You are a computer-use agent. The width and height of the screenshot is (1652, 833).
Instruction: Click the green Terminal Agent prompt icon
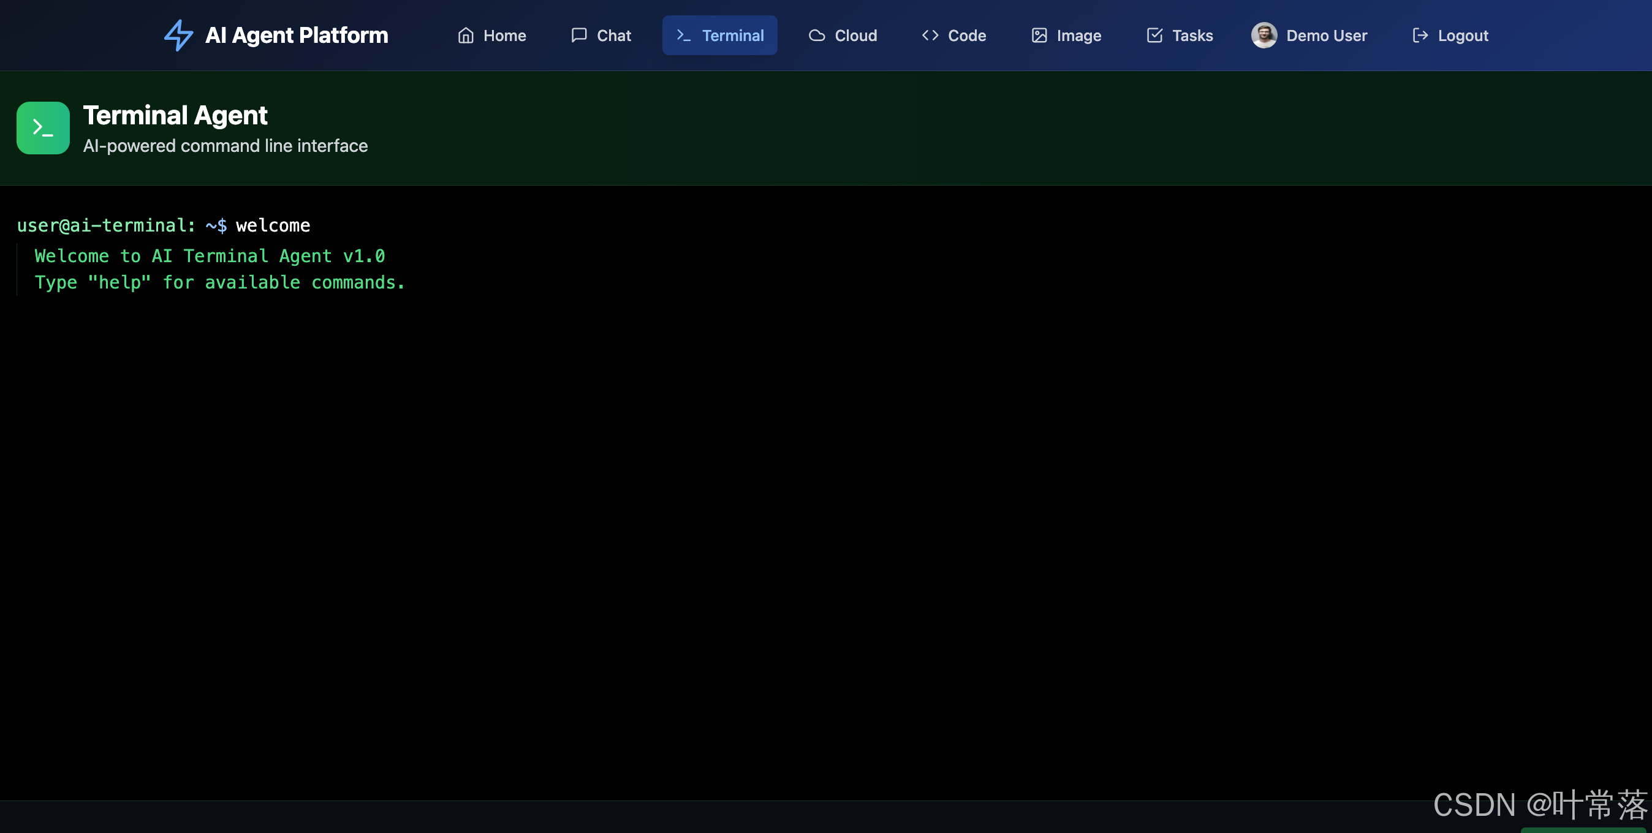tap(43, 127)
